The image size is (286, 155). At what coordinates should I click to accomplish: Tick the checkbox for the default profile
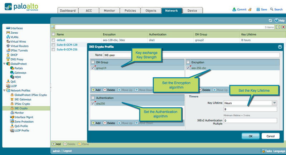[53, 40]
